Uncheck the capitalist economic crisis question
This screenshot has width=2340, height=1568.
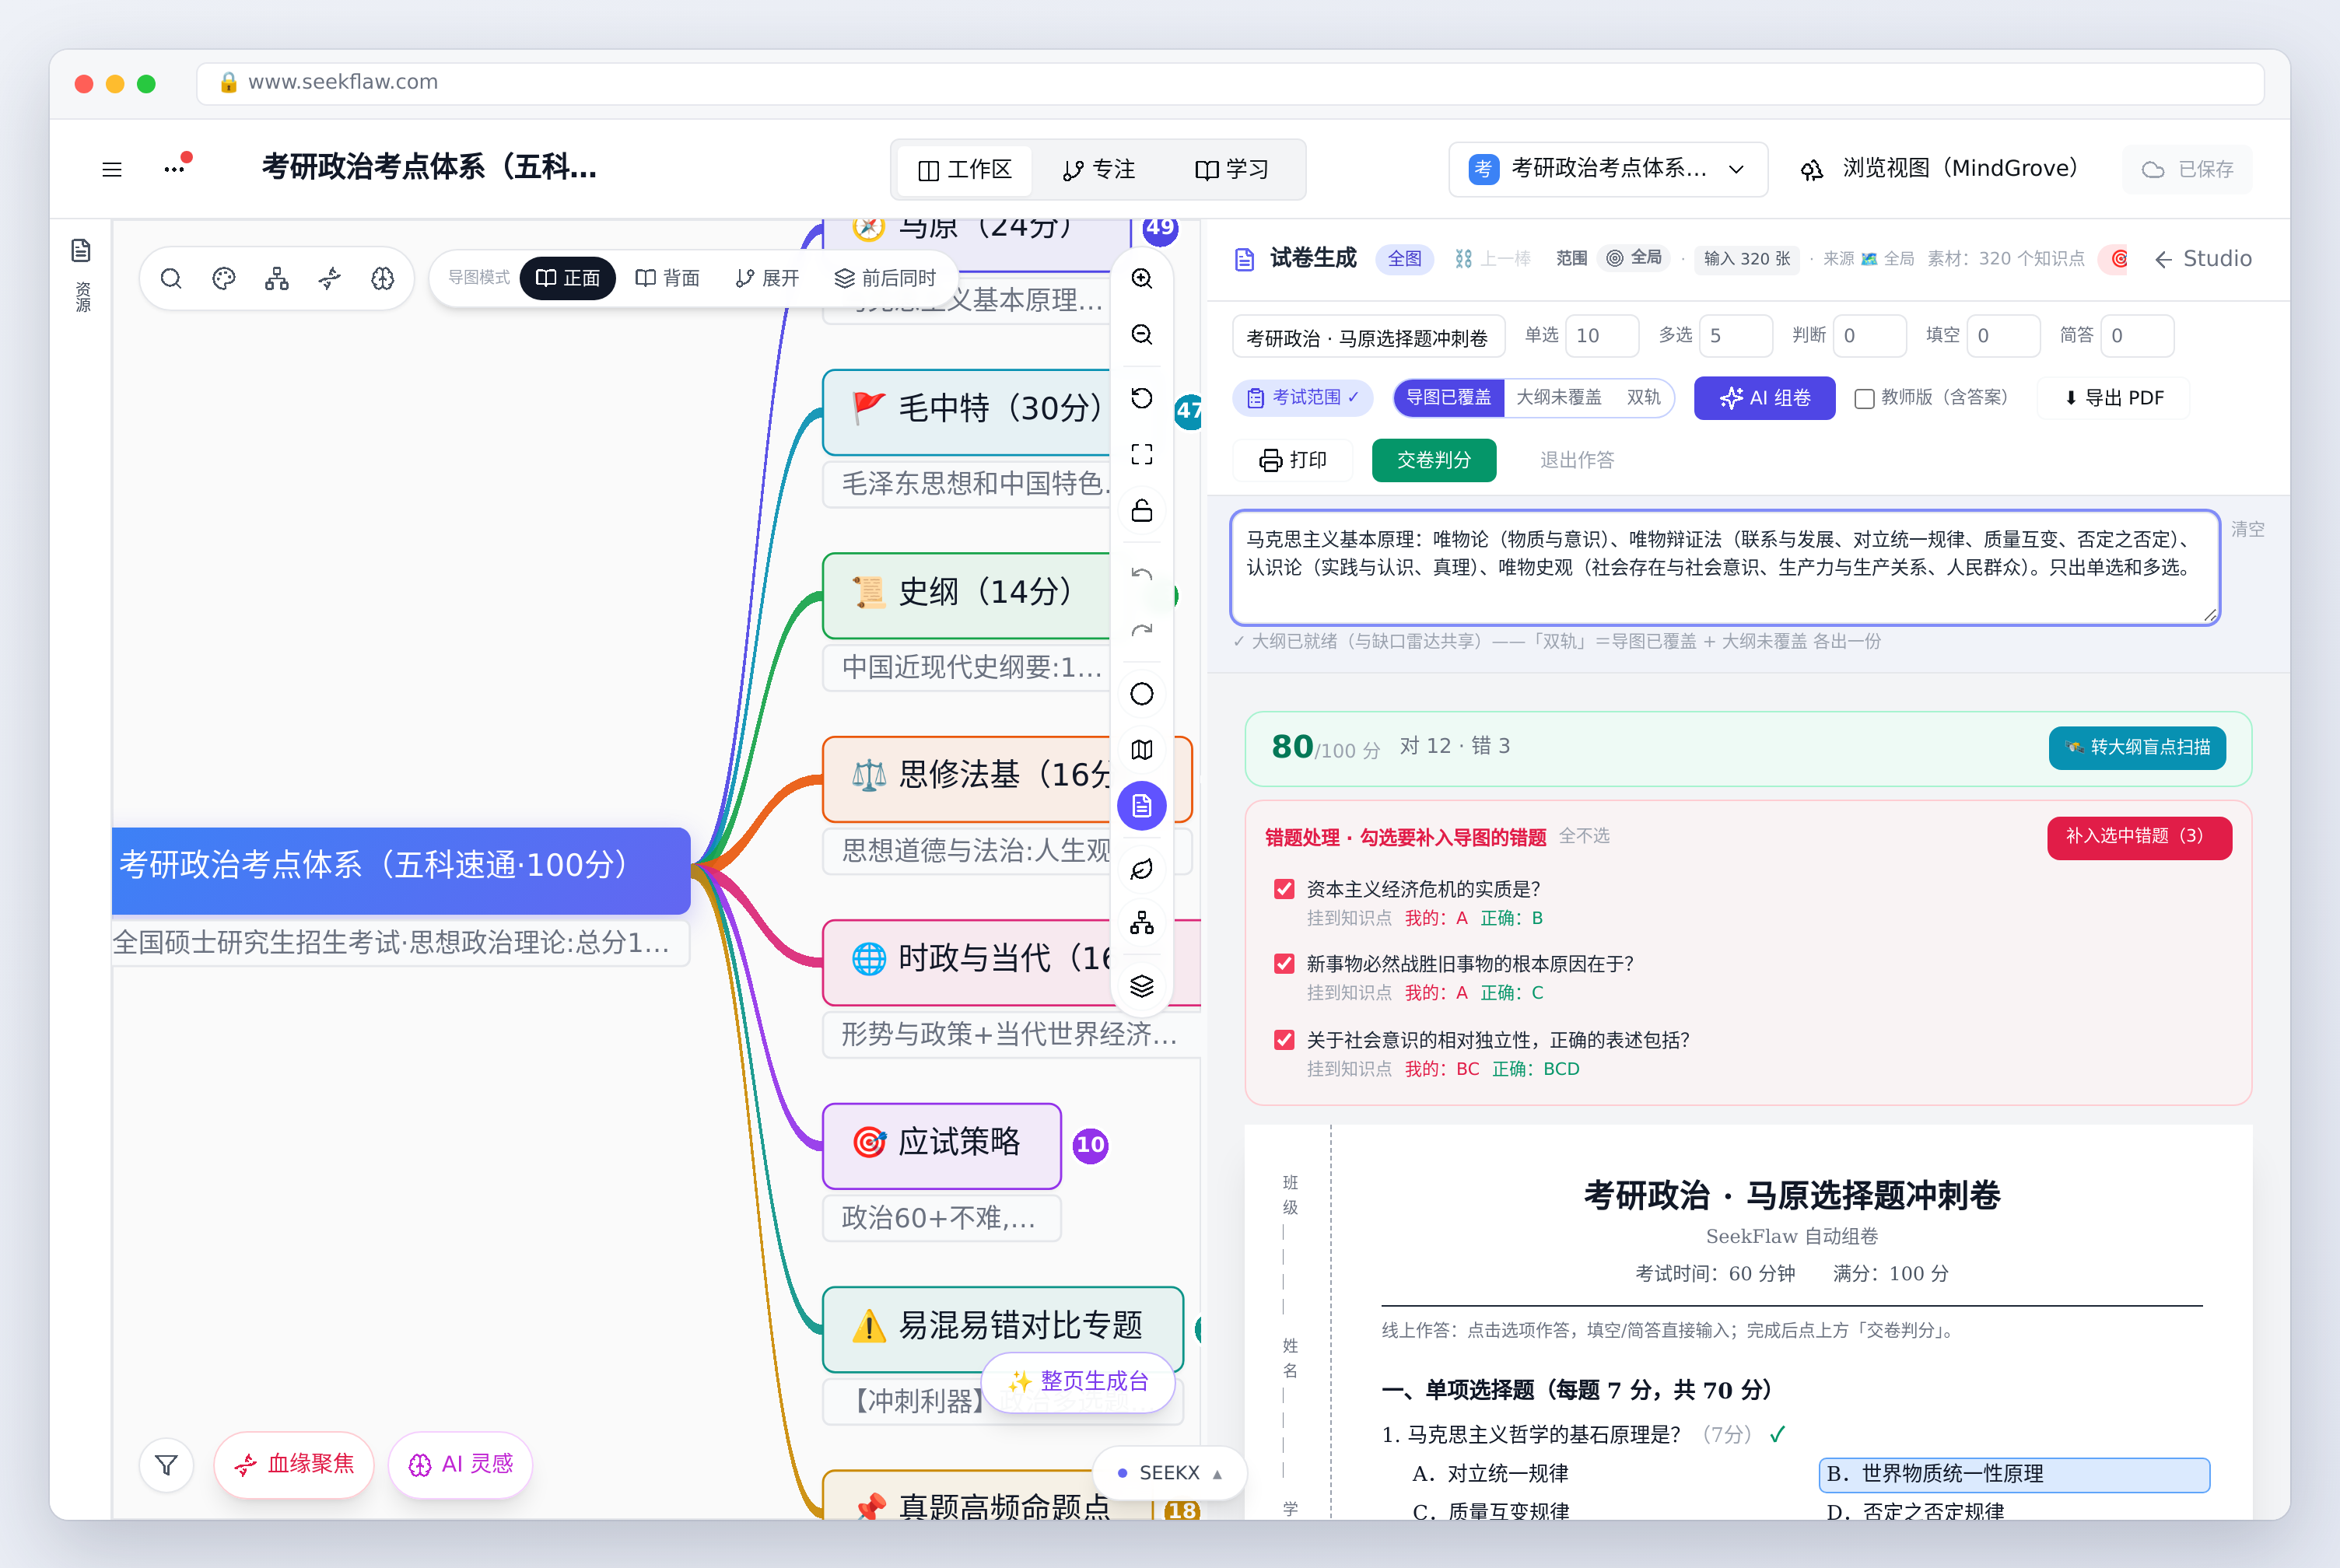[x=1284, y=889]
